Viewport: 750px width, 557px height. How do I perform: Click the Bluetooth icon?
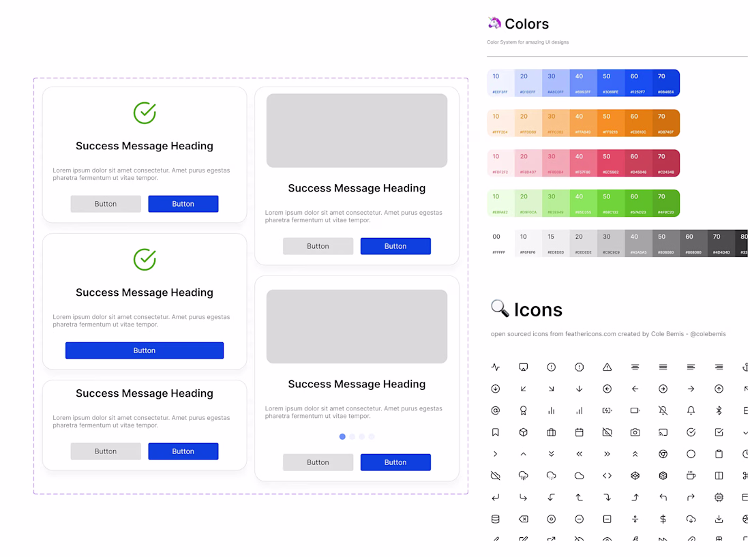(719, 410)
